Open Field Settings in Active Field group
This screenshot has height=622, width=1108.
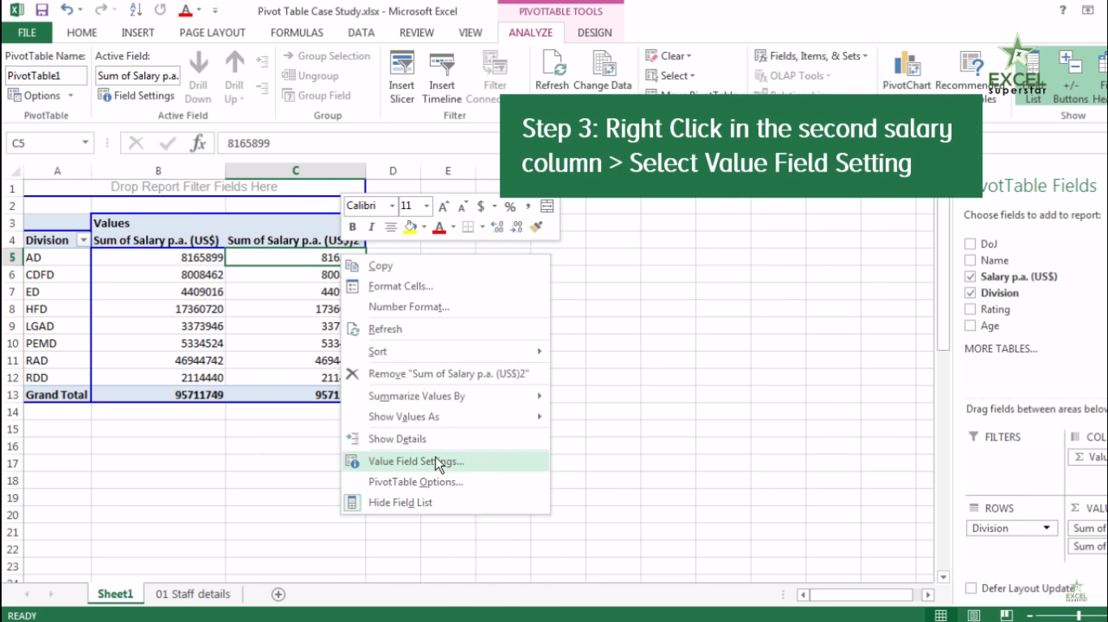[x=136, y=95]
